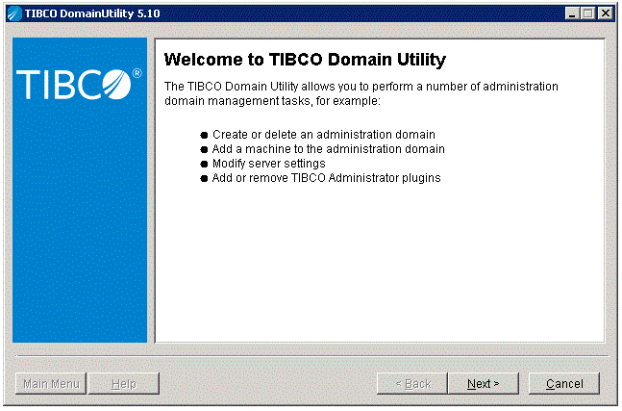Viewport: 622px width, 411px height.
Task: Click 'Add a machine to the administration domain'
Action: 329,149
